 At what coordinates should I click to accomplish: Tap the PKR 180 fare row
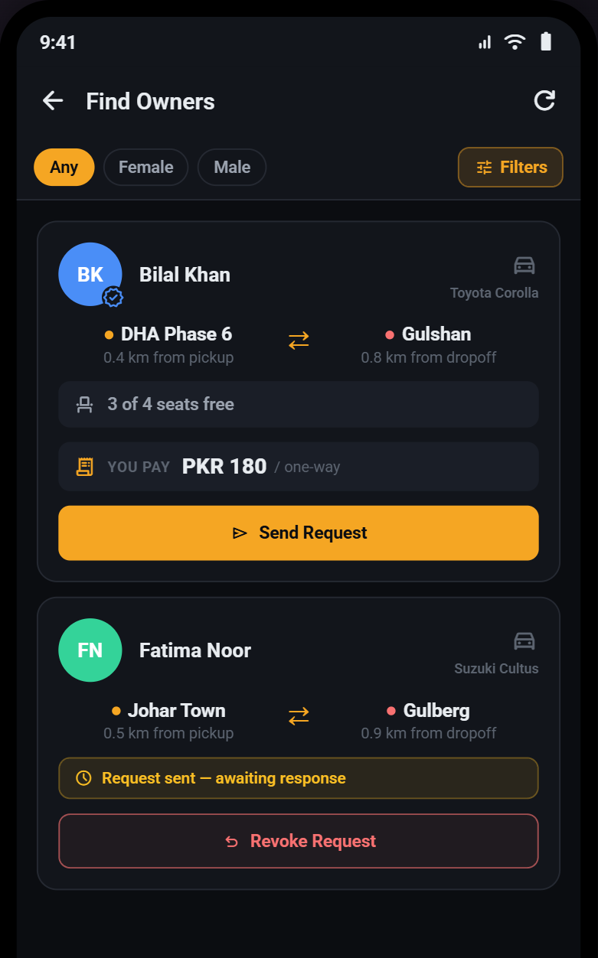299,467
